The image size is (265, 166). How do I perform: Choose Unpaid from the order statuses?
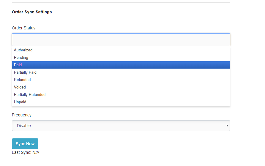[20, 102]
